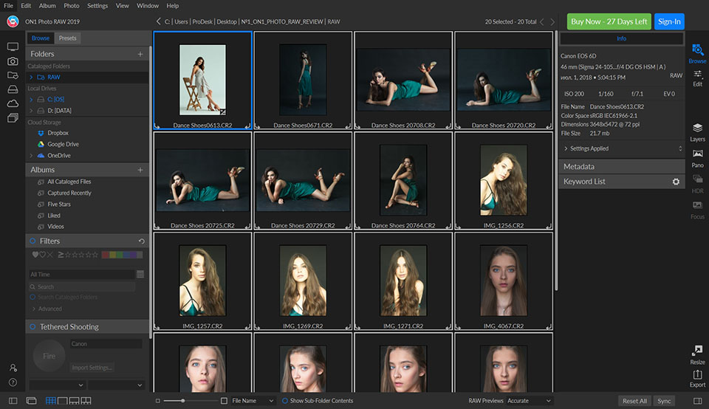Click the Sign-In button
709x409 pixels.
point(669,21)
